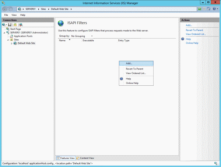Collapse the SERVER01 tree node
The height and width of the screenshot is (167, 221).
coord(4,33)
